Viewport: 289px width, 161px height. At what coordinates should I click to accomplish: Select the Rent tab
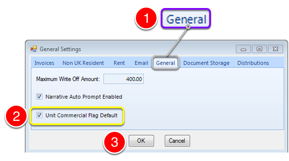(x=119, y=63)
